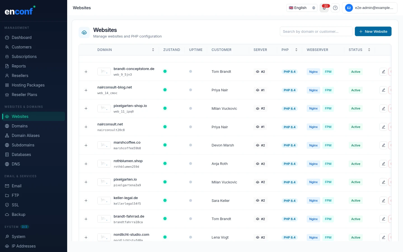This screenshot has width=403, height=252.
Task: Click Active status for keller-legal.de
Action: [356, 200]
